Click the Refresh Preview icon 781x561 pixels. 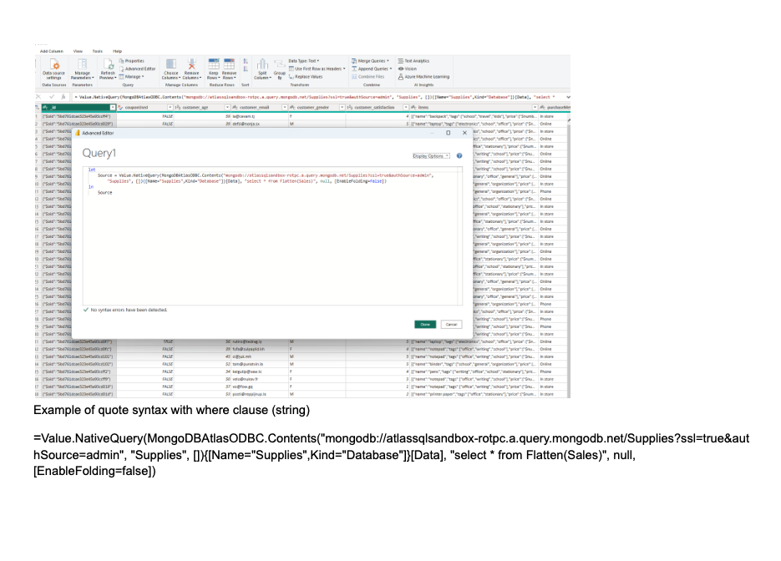108,68
